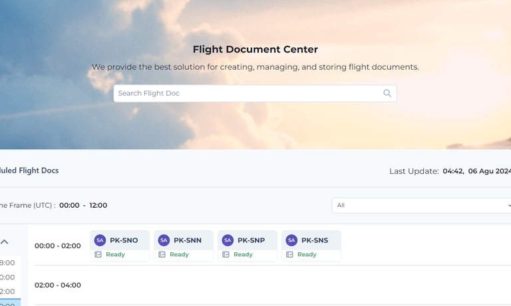
Task: Open the PK-SNP flight card
Action: [x=248, y=246]
